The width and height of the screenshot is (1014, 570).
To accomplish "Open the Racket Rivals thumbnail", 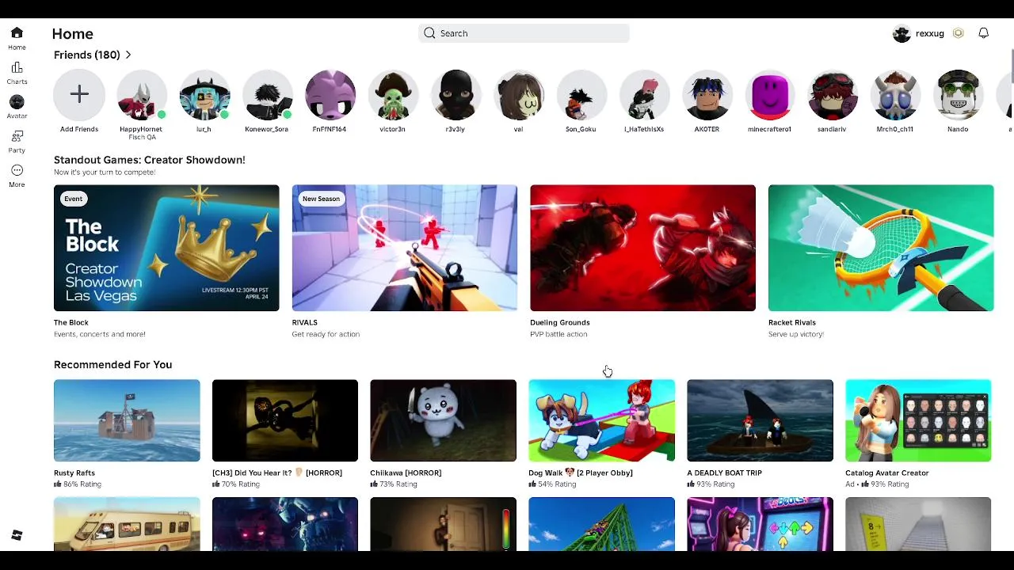I will click(881, 248).
